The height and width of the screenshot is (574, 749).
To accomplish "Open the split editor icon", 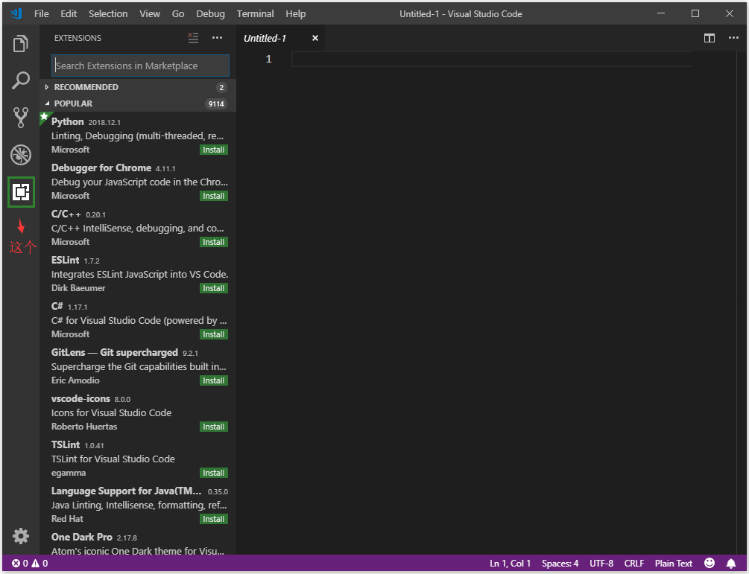I will (x=708, y=38).
